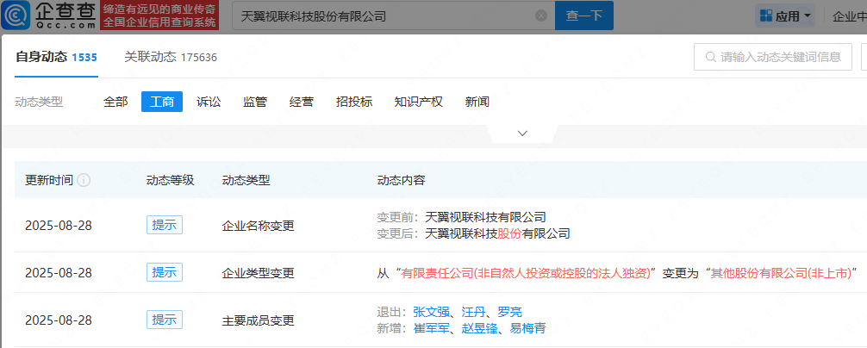This screenshot has height=348, width=867.
Task: Click the 新闻 filter option
Action: click(x=477, y=102)
